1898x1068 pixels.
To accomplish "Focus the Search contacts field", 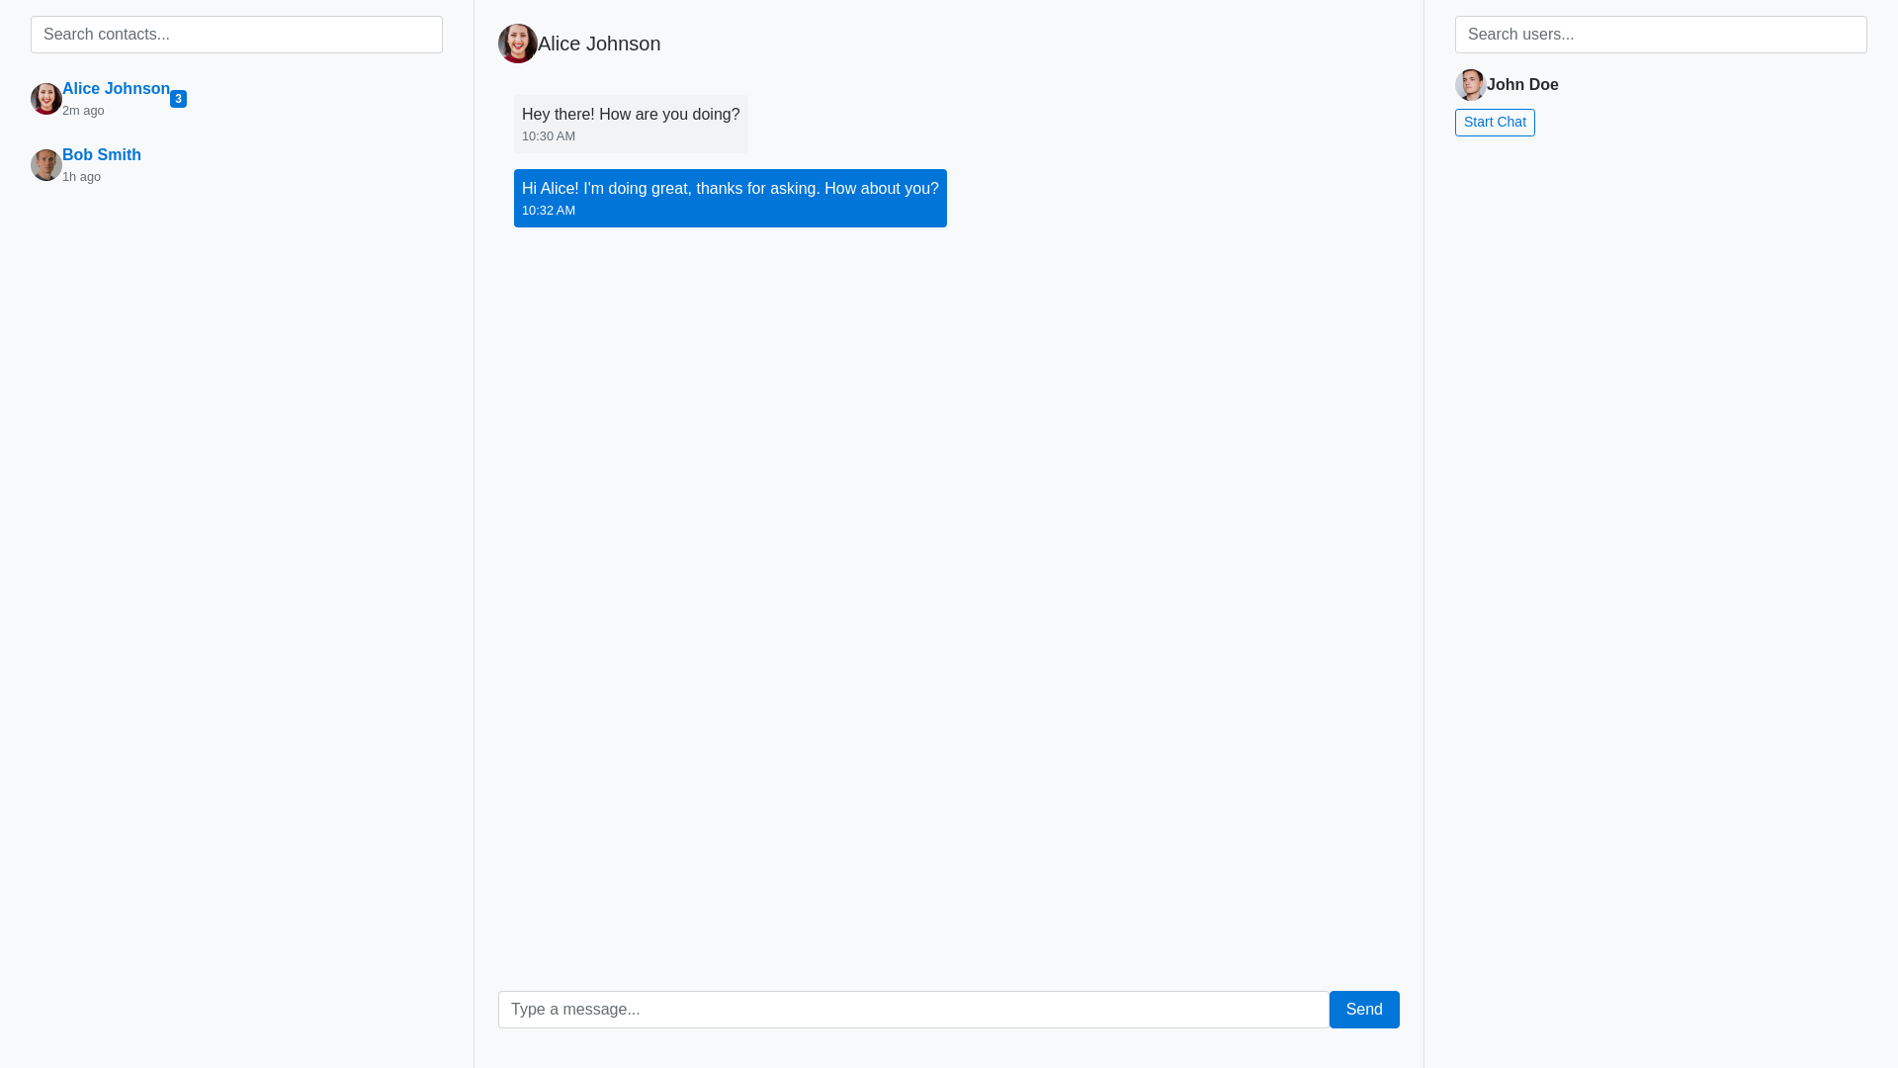I will [236, 35].
